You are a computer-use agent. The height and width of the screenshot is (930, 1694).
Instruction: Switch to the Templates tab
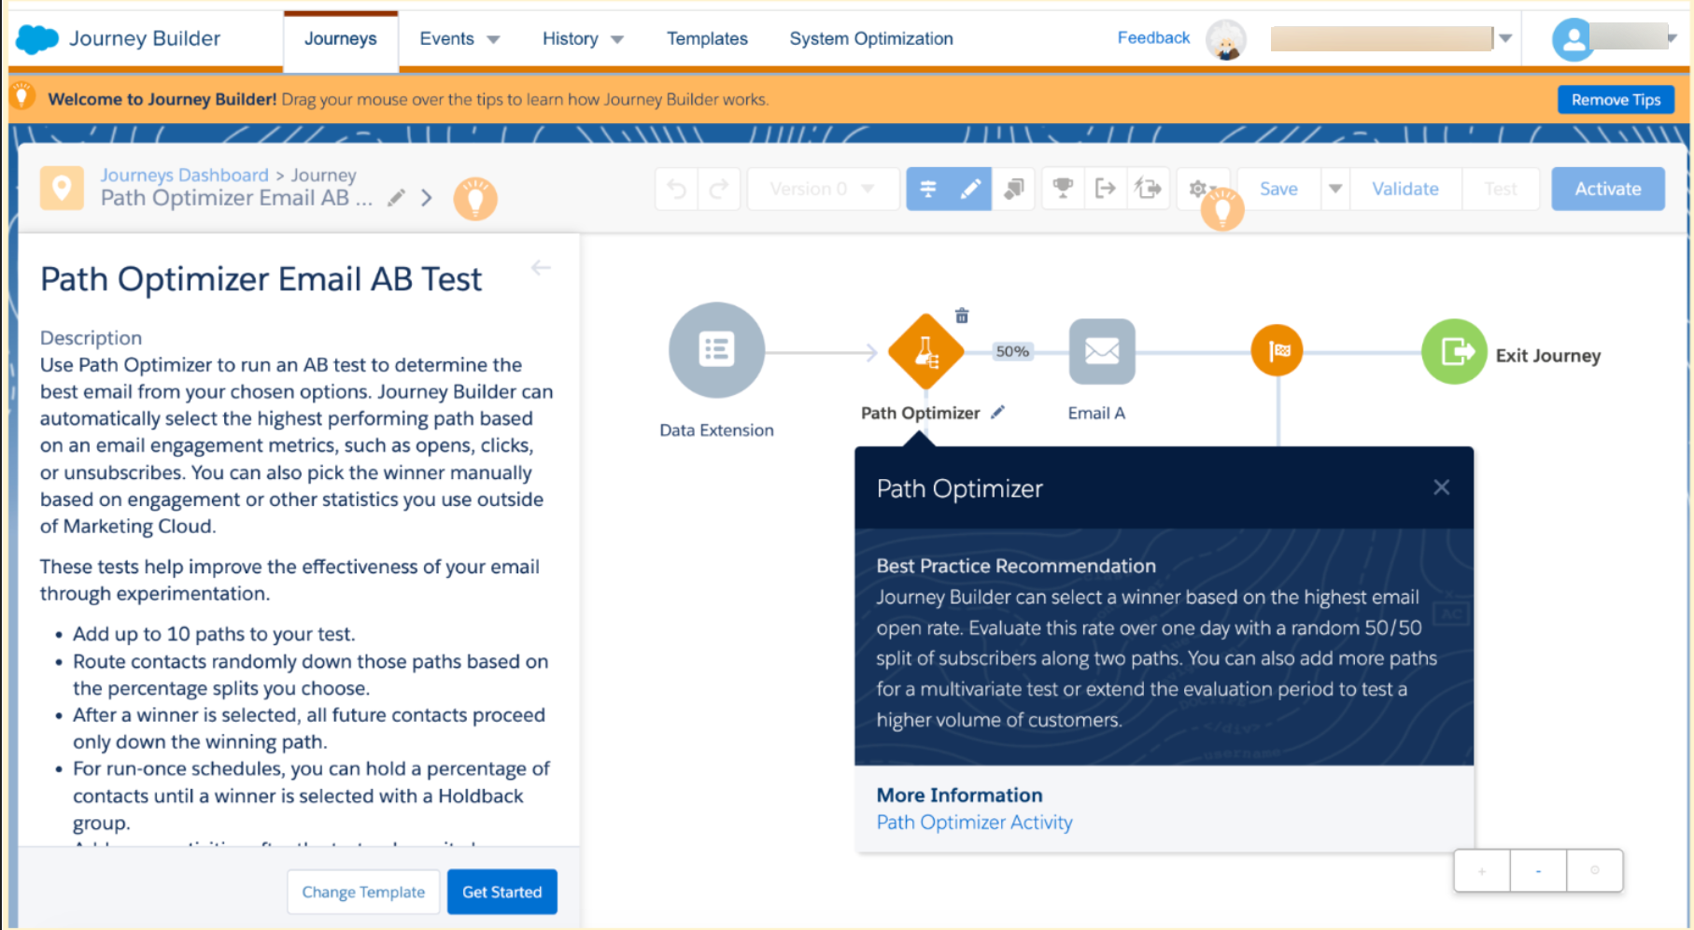coord(707,39)
